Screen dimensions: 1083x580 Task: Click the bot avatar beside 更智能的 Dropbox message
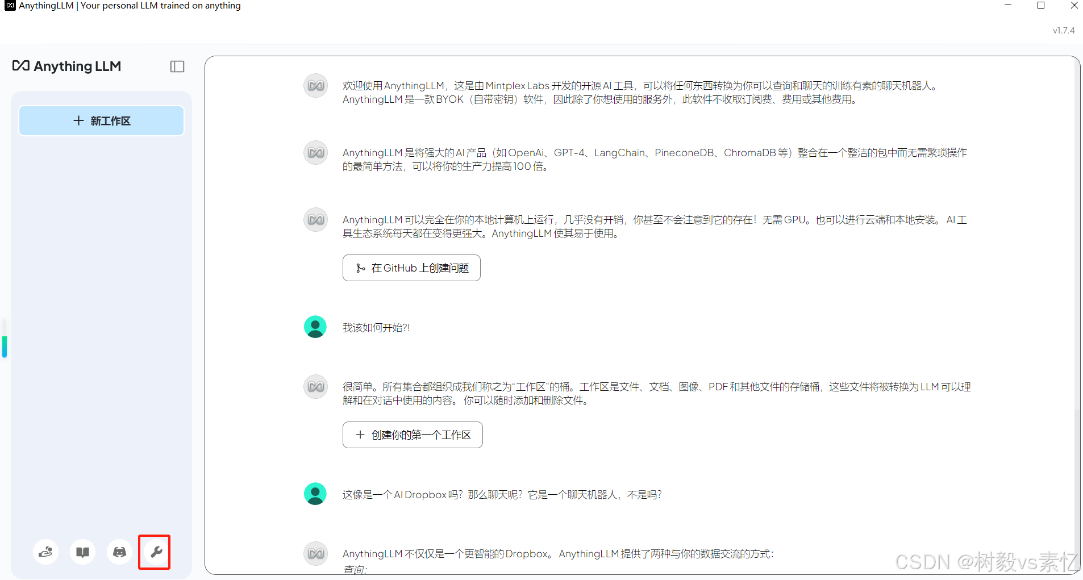click(315, 554)
